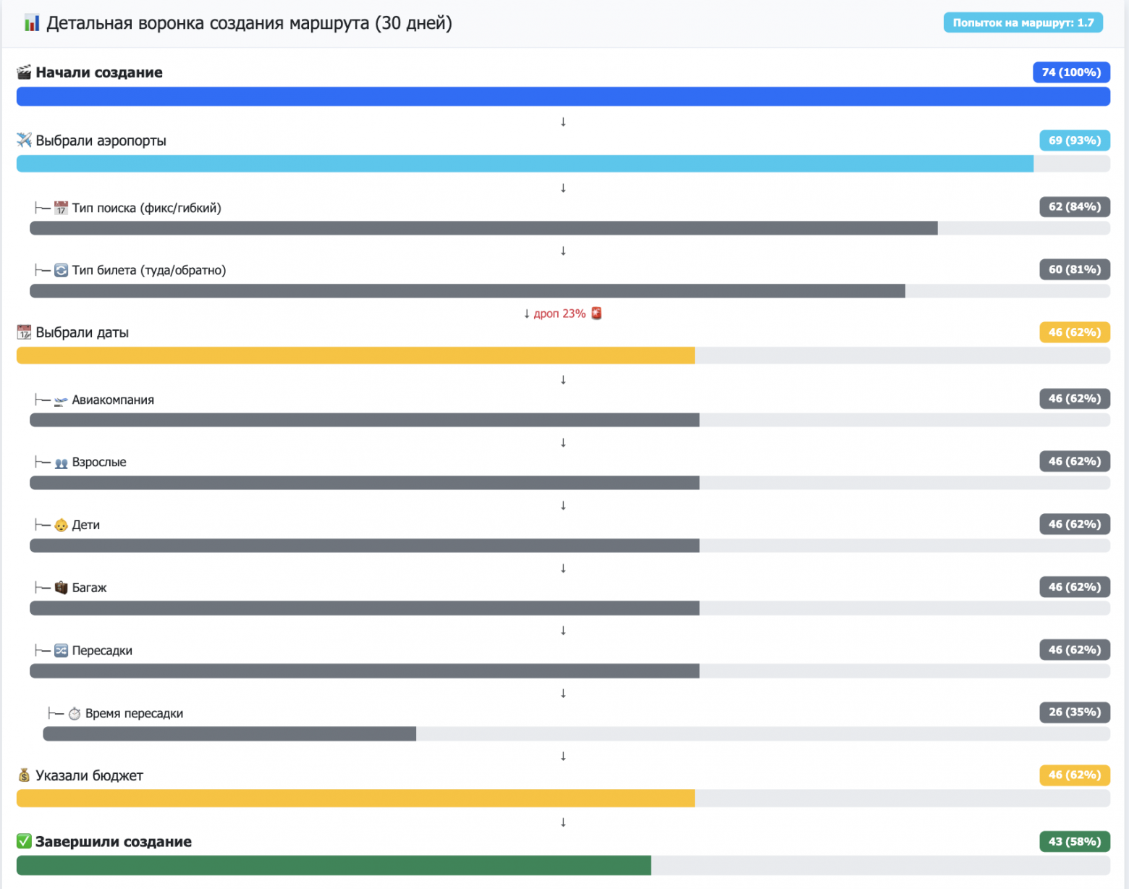1129x889 pixels.
Task: Select the 69 (93%) badge
Action: click(x=1075, y=140)
